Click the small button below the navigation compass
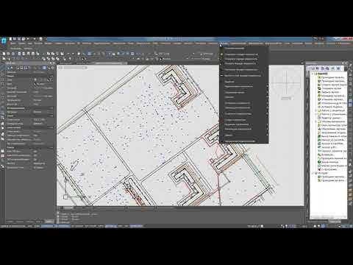Screen dimensions: 353x265 click(x=286, y=98)
